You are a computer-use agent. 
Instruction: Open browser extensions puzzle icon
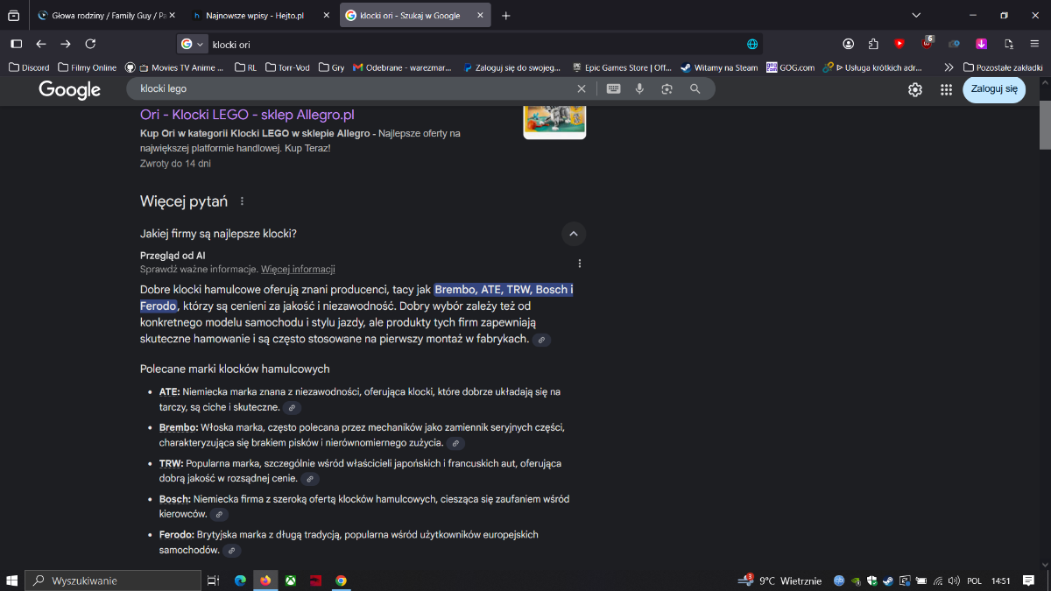(873, 44)
